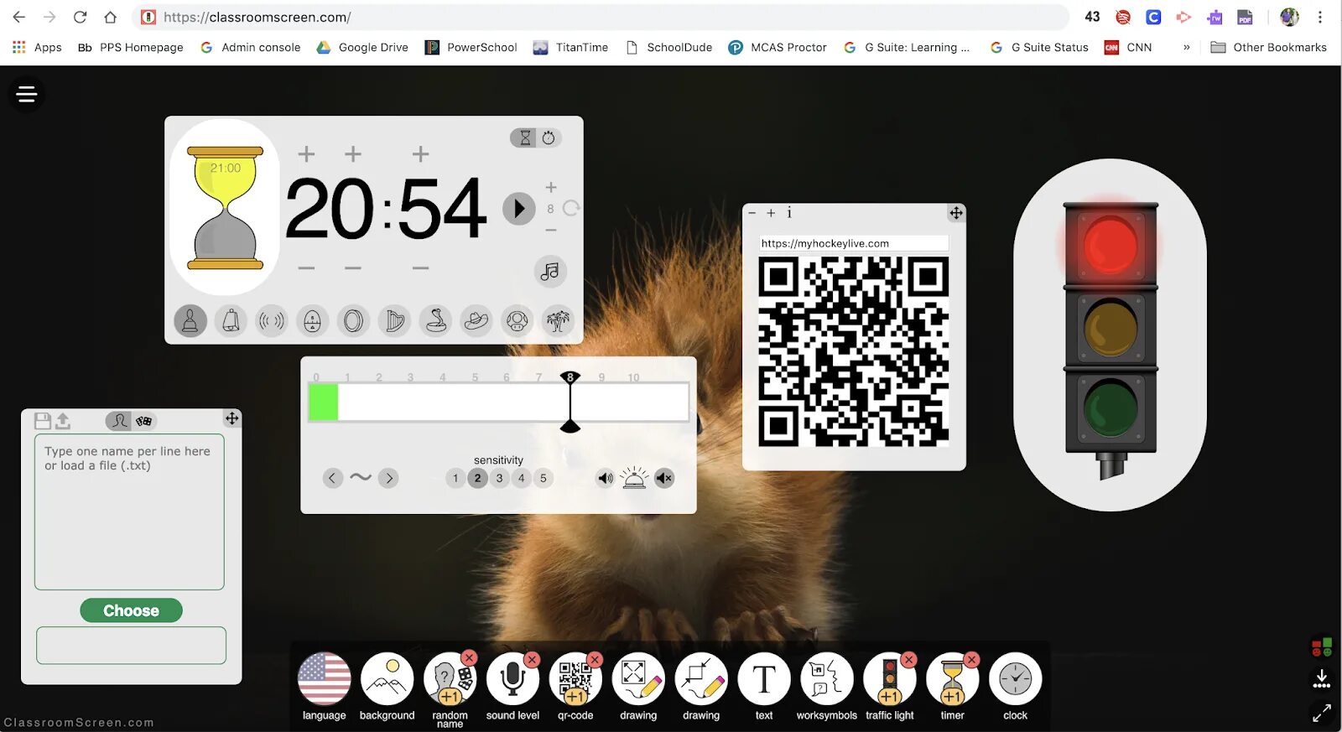
Task: Decrease timer repeat count below 8
Action: [x=551, y=230]
